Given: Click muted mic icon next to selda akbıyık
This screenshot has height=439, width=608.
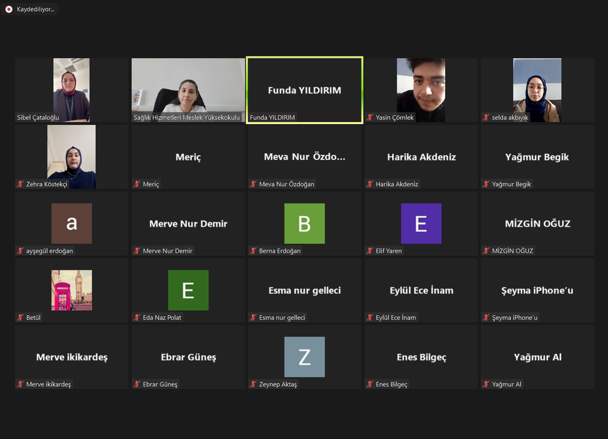Looking at the screenshot, I should coord(486,117).
